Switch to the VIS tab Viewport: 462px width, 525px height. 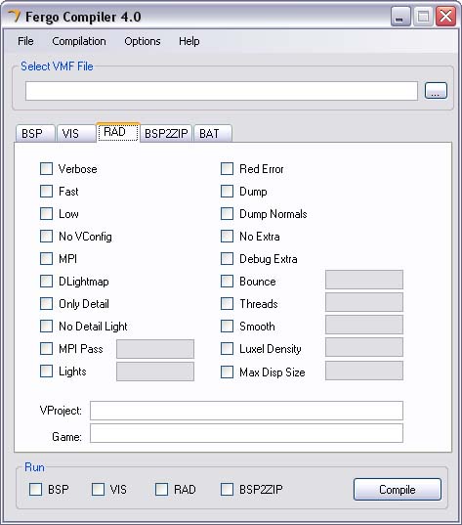(x=75, y=134)
